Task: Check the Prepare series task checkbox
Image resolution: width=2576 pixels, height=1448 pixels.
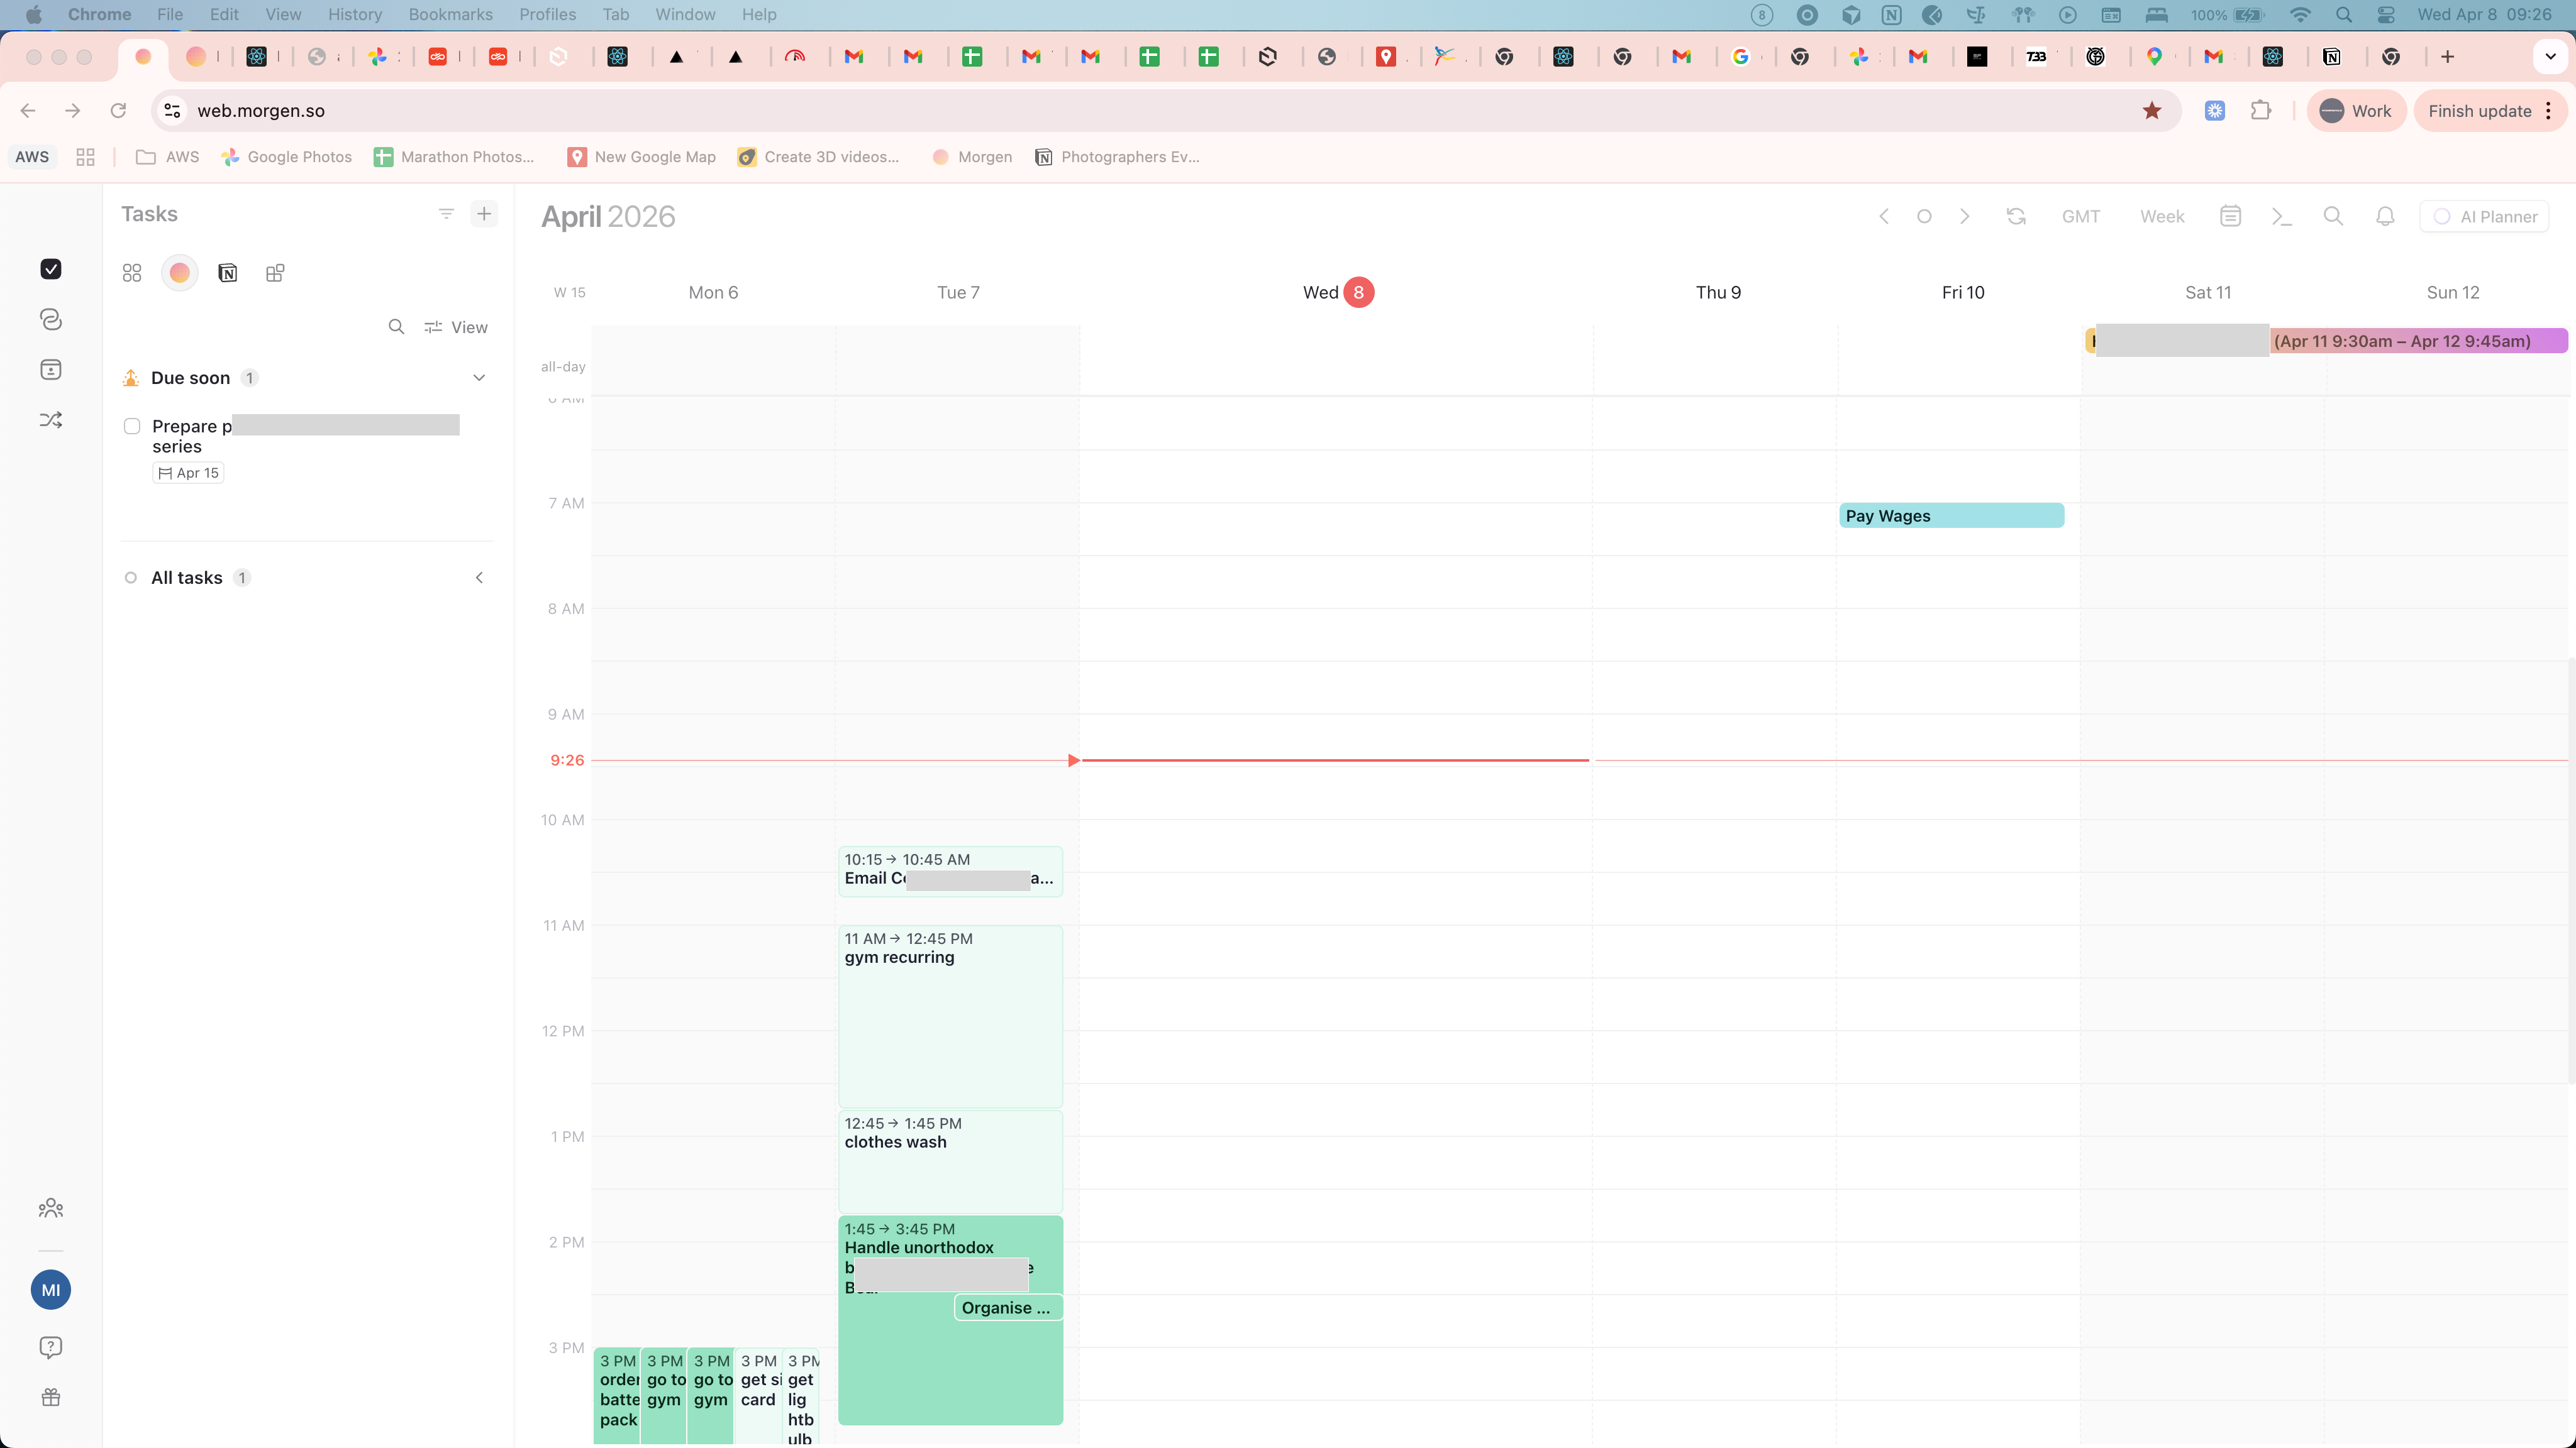Action: [x=132, y=427]
